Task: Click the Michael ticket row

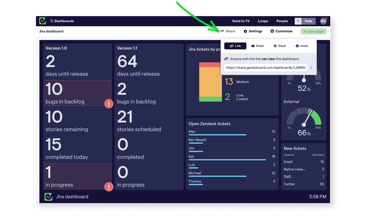Action: (232, 173)
